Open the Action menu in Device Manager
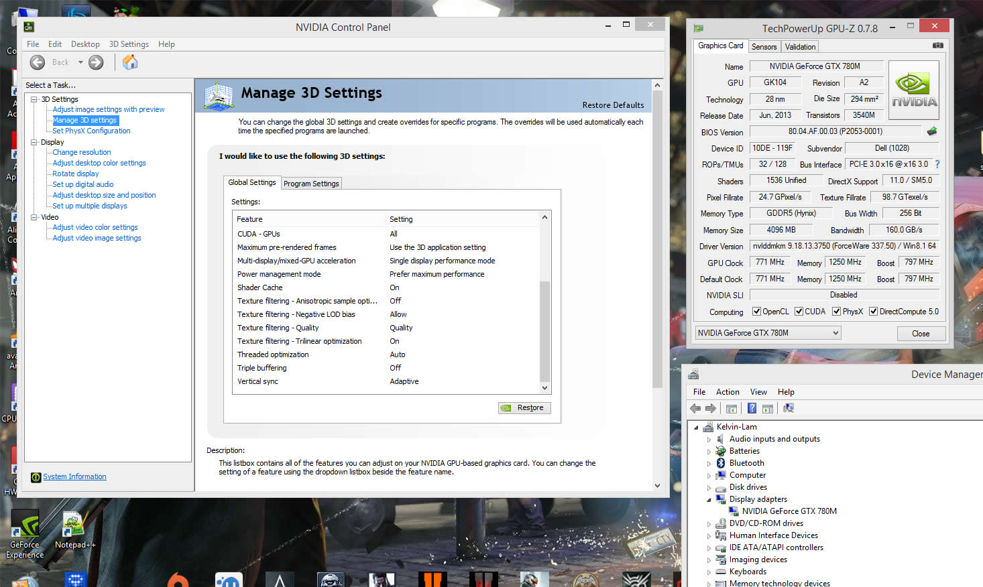The height and width of the screenshot is (587, 983). [x=728, y=392]
